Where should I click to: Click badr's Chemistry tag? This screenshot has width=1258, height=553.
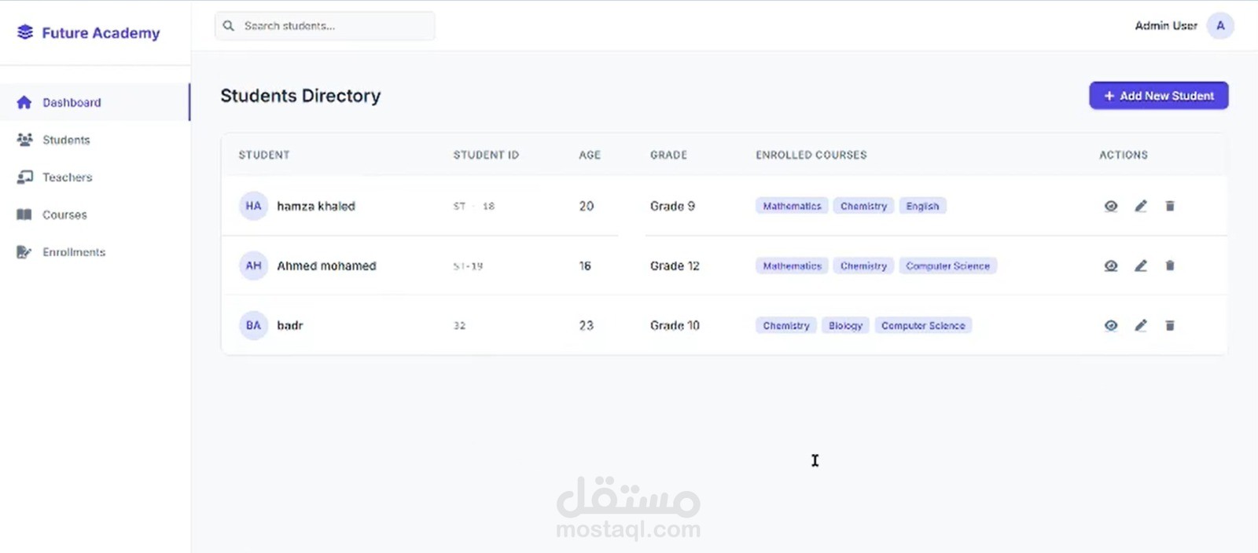(x=785, y=325)
